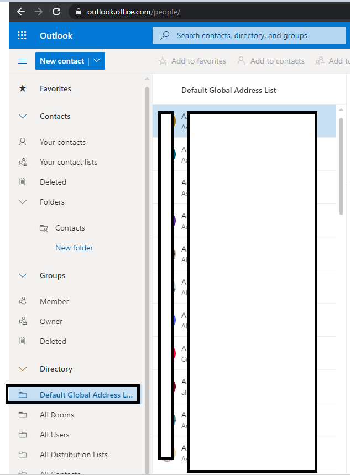The image size is (350, 475).
Task: Click the browser forward arrow
Action: click(39, 12)
